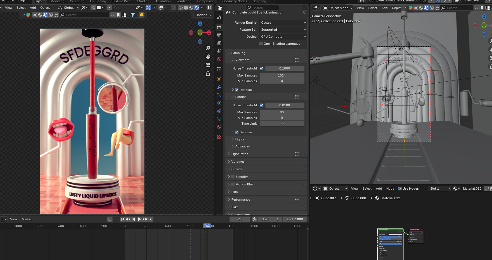Open the Collection properties tab icon
This screenshot has width=492, height=260.
coord(219,69)
